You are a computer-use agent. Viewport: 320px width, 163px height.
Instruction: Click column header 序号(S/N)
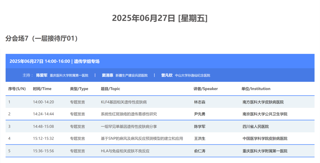click(17, 89)
